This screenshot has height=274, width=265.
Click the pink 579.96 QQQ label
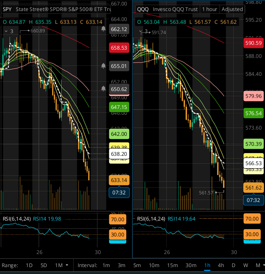254,96
